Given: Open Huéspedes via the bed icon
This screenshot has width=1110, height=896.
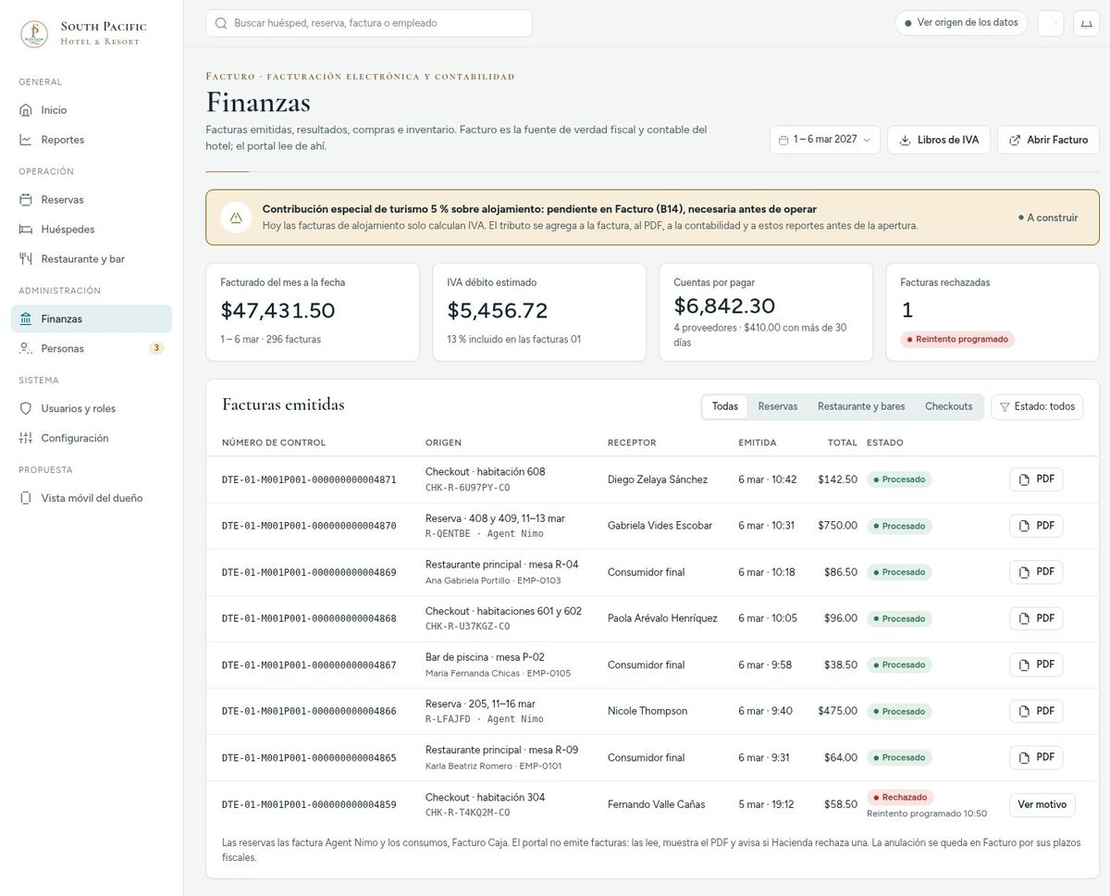Looking at the screenshot, I should (26, 230).
